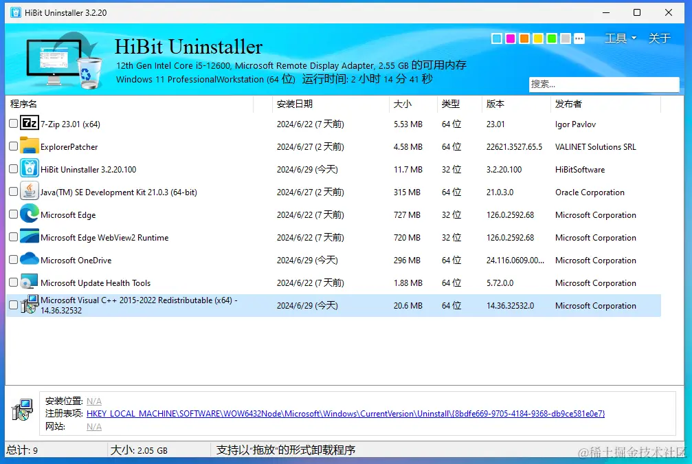
Task: Pick the light blue theme swatch
Action: click(x=496, y=39)
